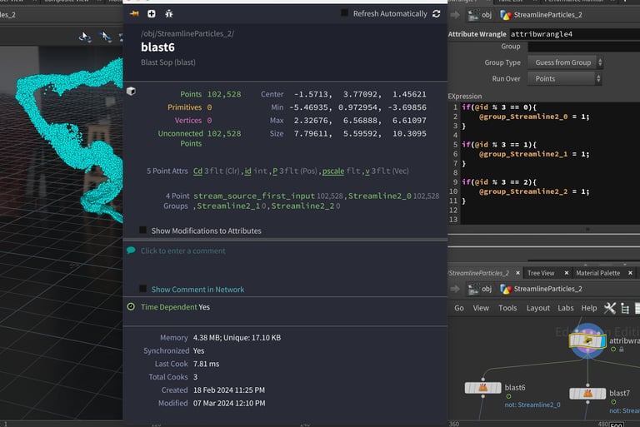Click the stream_source_first_input group name
Screen dimensions: 640x427
(254, 196)
